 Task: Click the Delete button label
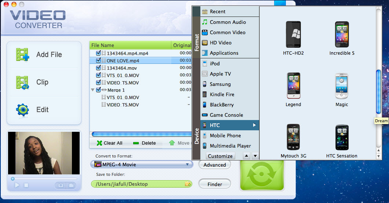[149, 143]
